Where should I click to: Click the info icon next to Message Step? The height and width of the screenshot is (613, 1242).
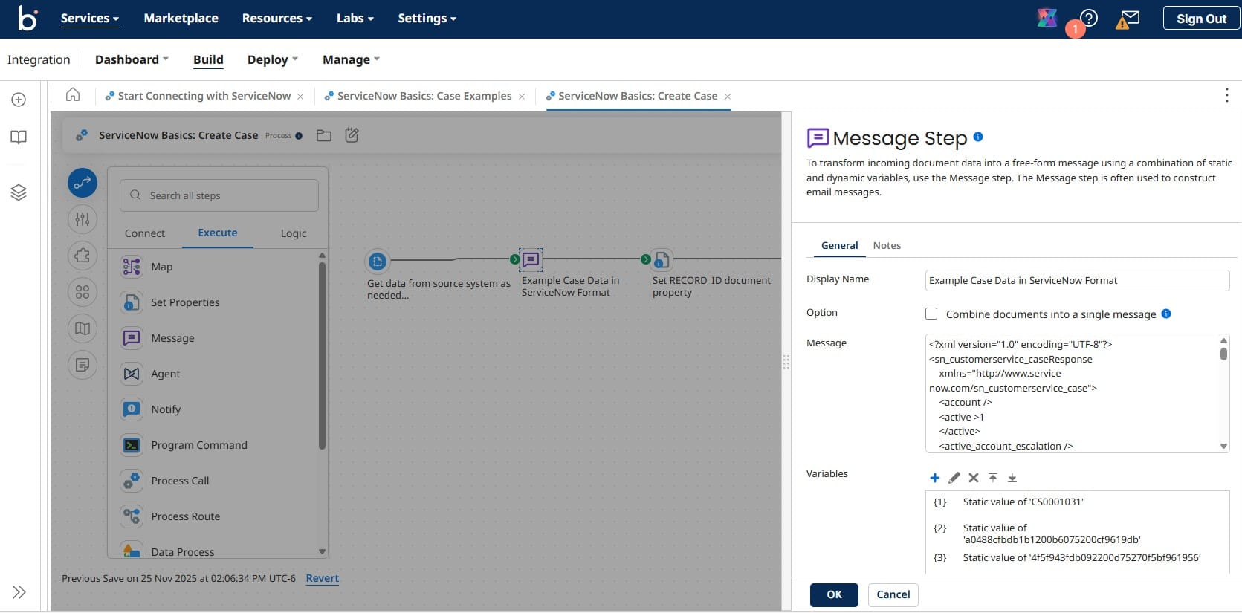(x=978, y=137)
